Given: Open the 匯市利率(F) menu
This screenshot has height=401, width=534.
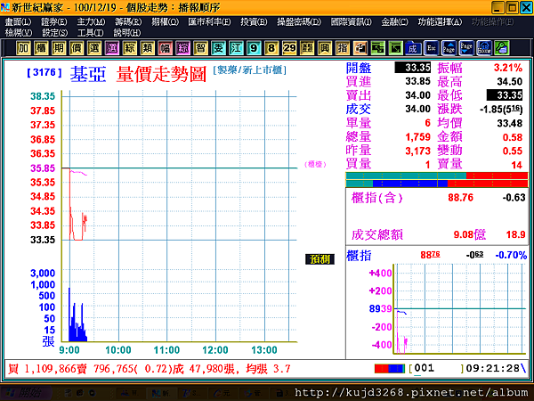Looking at the screenshot, I should click(x=209, y=21).
